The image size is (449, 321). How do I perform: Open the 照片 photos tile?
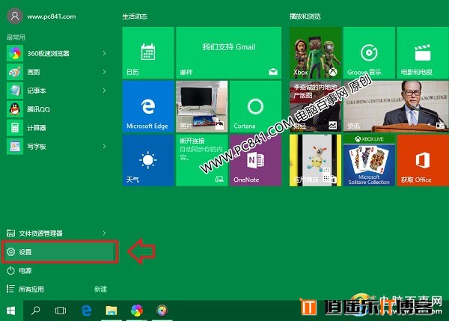coord(201,106)
